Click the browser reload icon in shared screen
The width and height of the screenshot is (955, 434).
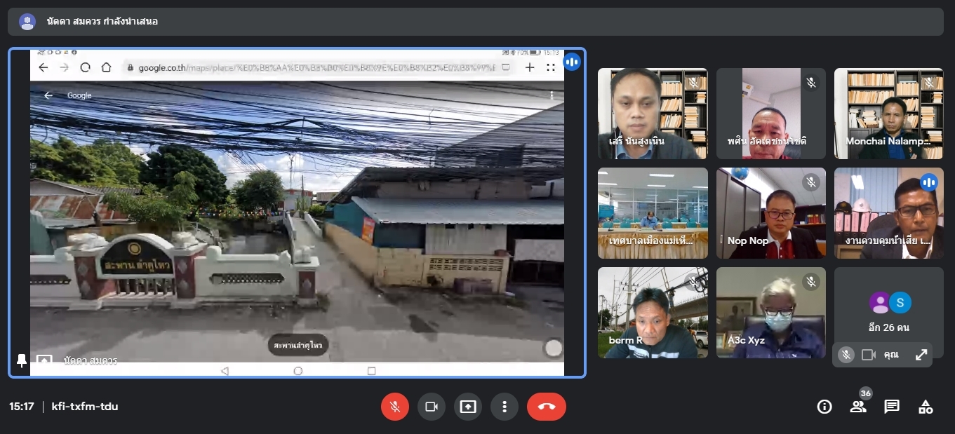86,67
